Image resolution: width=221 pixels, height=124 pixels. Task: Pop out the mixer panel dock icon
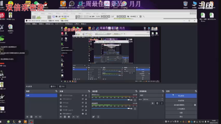[136, 91]
